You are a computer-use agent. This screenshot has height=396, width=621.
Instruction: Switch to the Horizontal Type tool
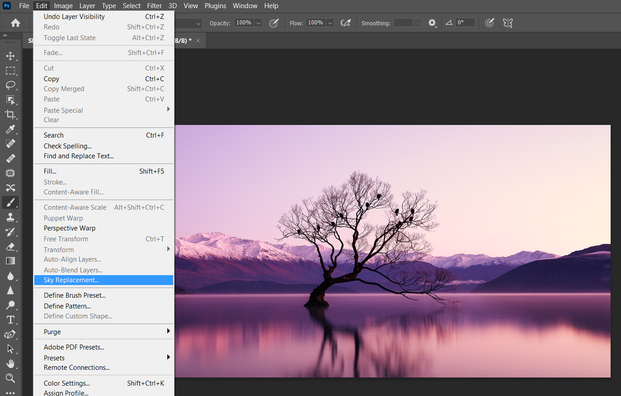coord(10,320)
